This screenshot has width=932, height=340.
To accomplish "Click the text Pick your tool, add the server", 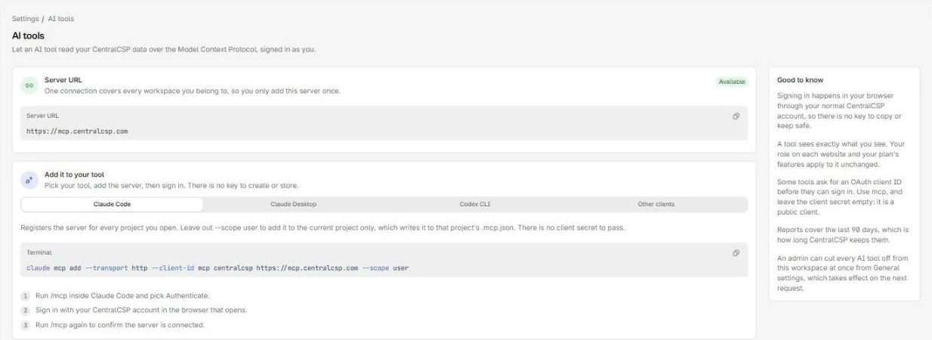I will [x=171, y=185].
